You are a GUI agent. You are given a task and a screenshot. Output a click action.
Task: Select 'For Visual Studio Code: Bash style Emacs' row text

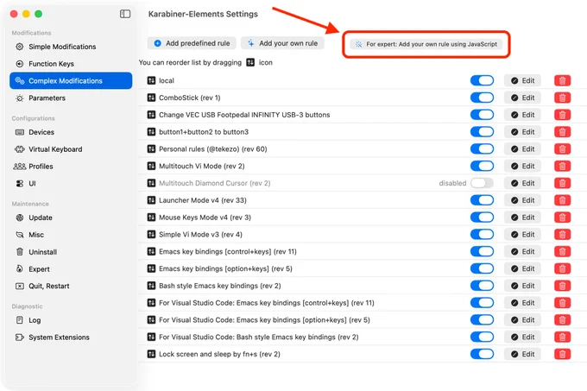tap(258, 337)
